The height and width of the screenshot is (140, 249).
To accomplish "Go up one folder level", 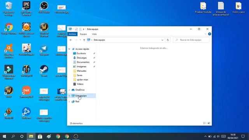I will [x=84, y=40].
